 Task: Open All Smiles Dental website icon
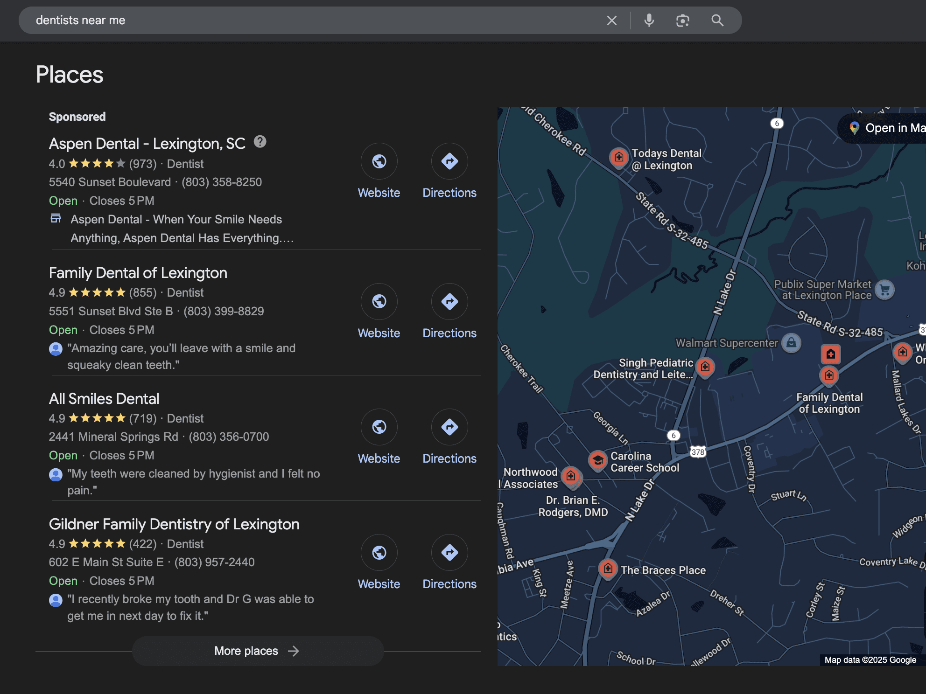point(379,427)
